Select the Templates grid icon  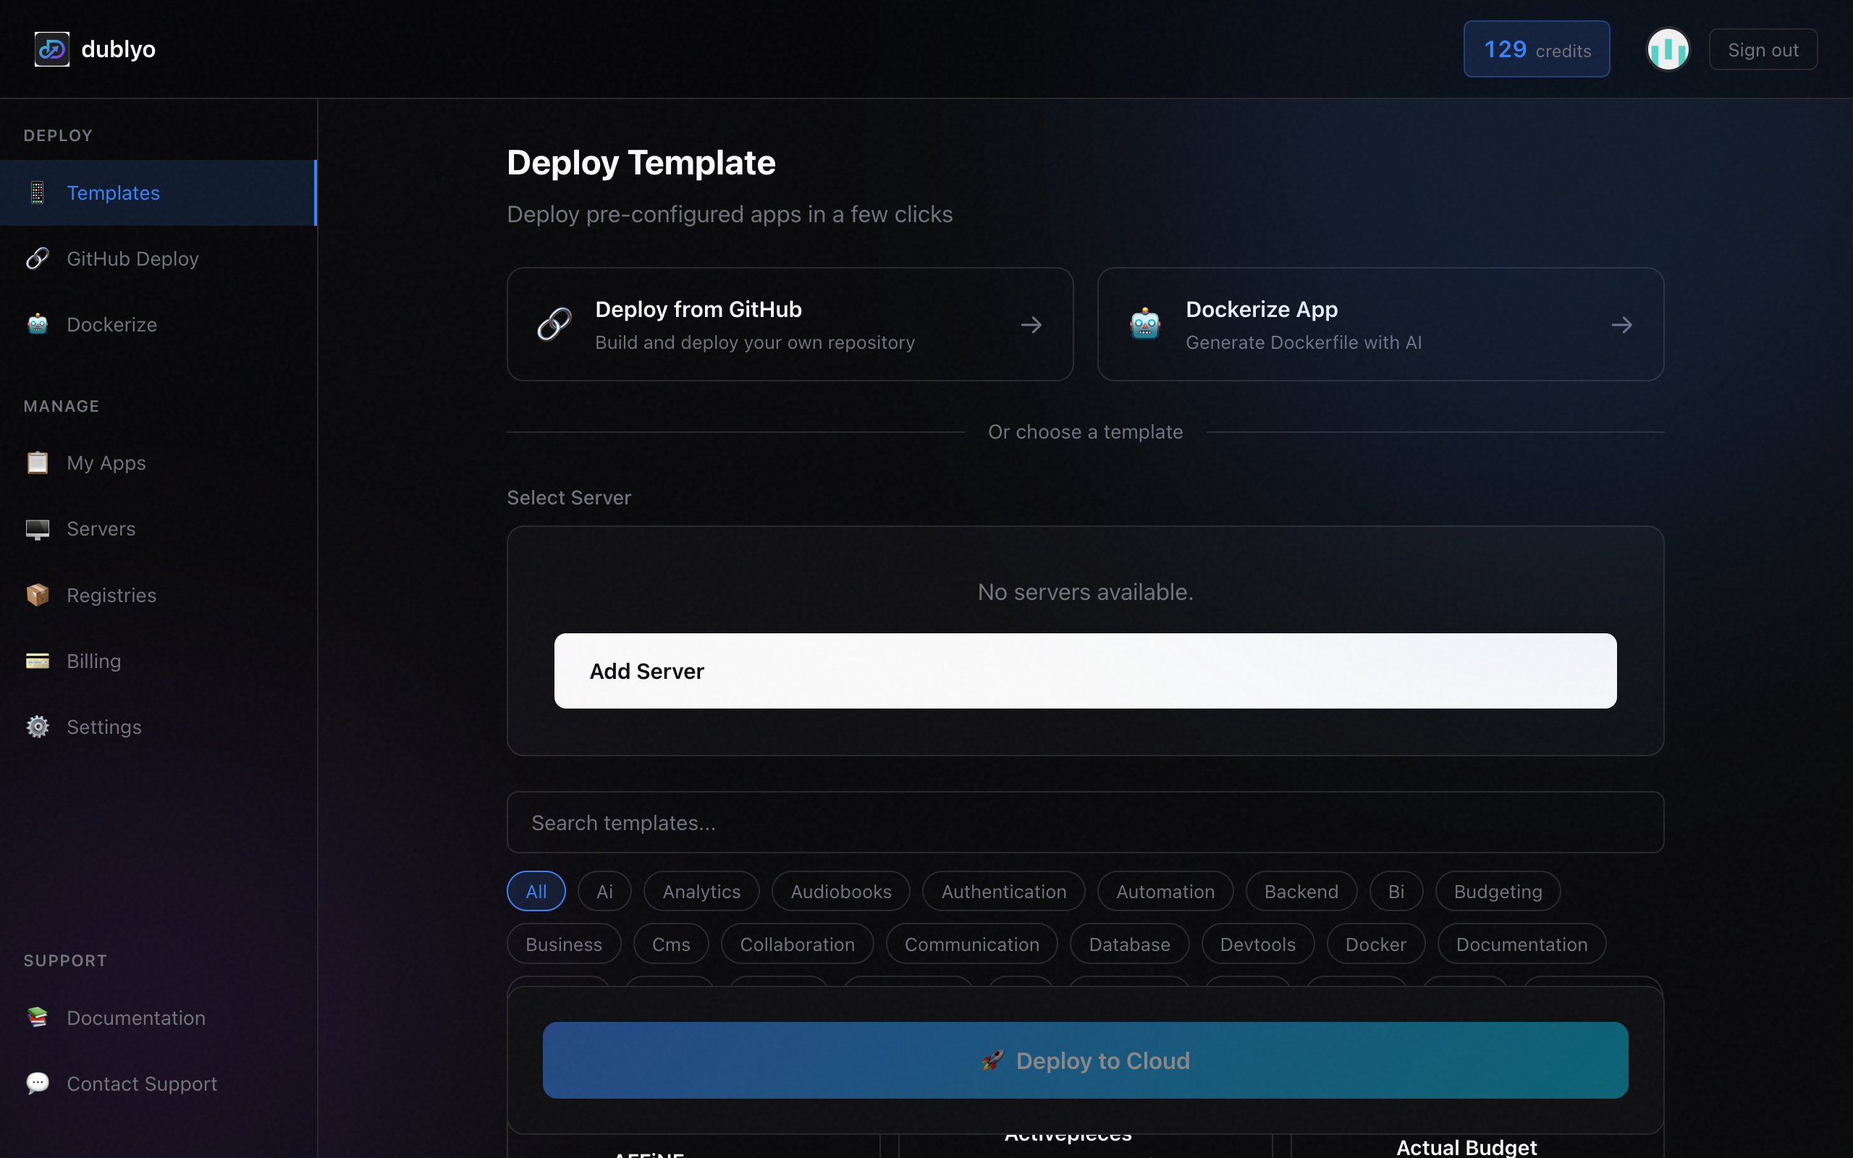click(x=37, y=193)
